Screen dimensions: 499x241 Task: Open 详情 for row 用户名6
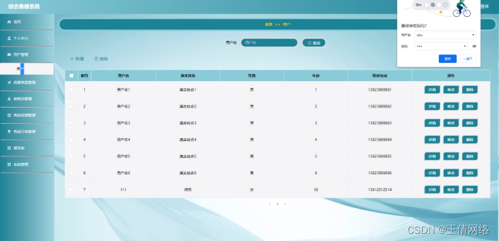pos(432,173)
